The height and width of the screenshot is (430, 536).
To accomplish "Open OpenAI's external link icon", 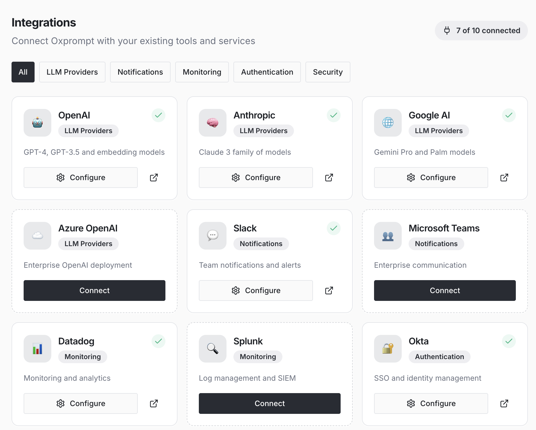I will 154,178.
